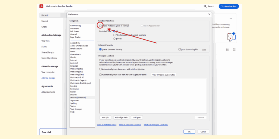This screenshot has height=139, width=279.
Task: Click the Adobe Acrobat logo icon
Action: (x=41, y=6)
